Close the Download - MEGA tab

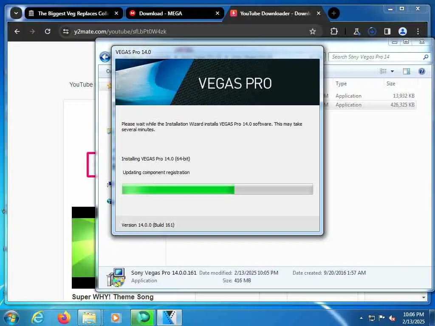(x=217, y=13)
